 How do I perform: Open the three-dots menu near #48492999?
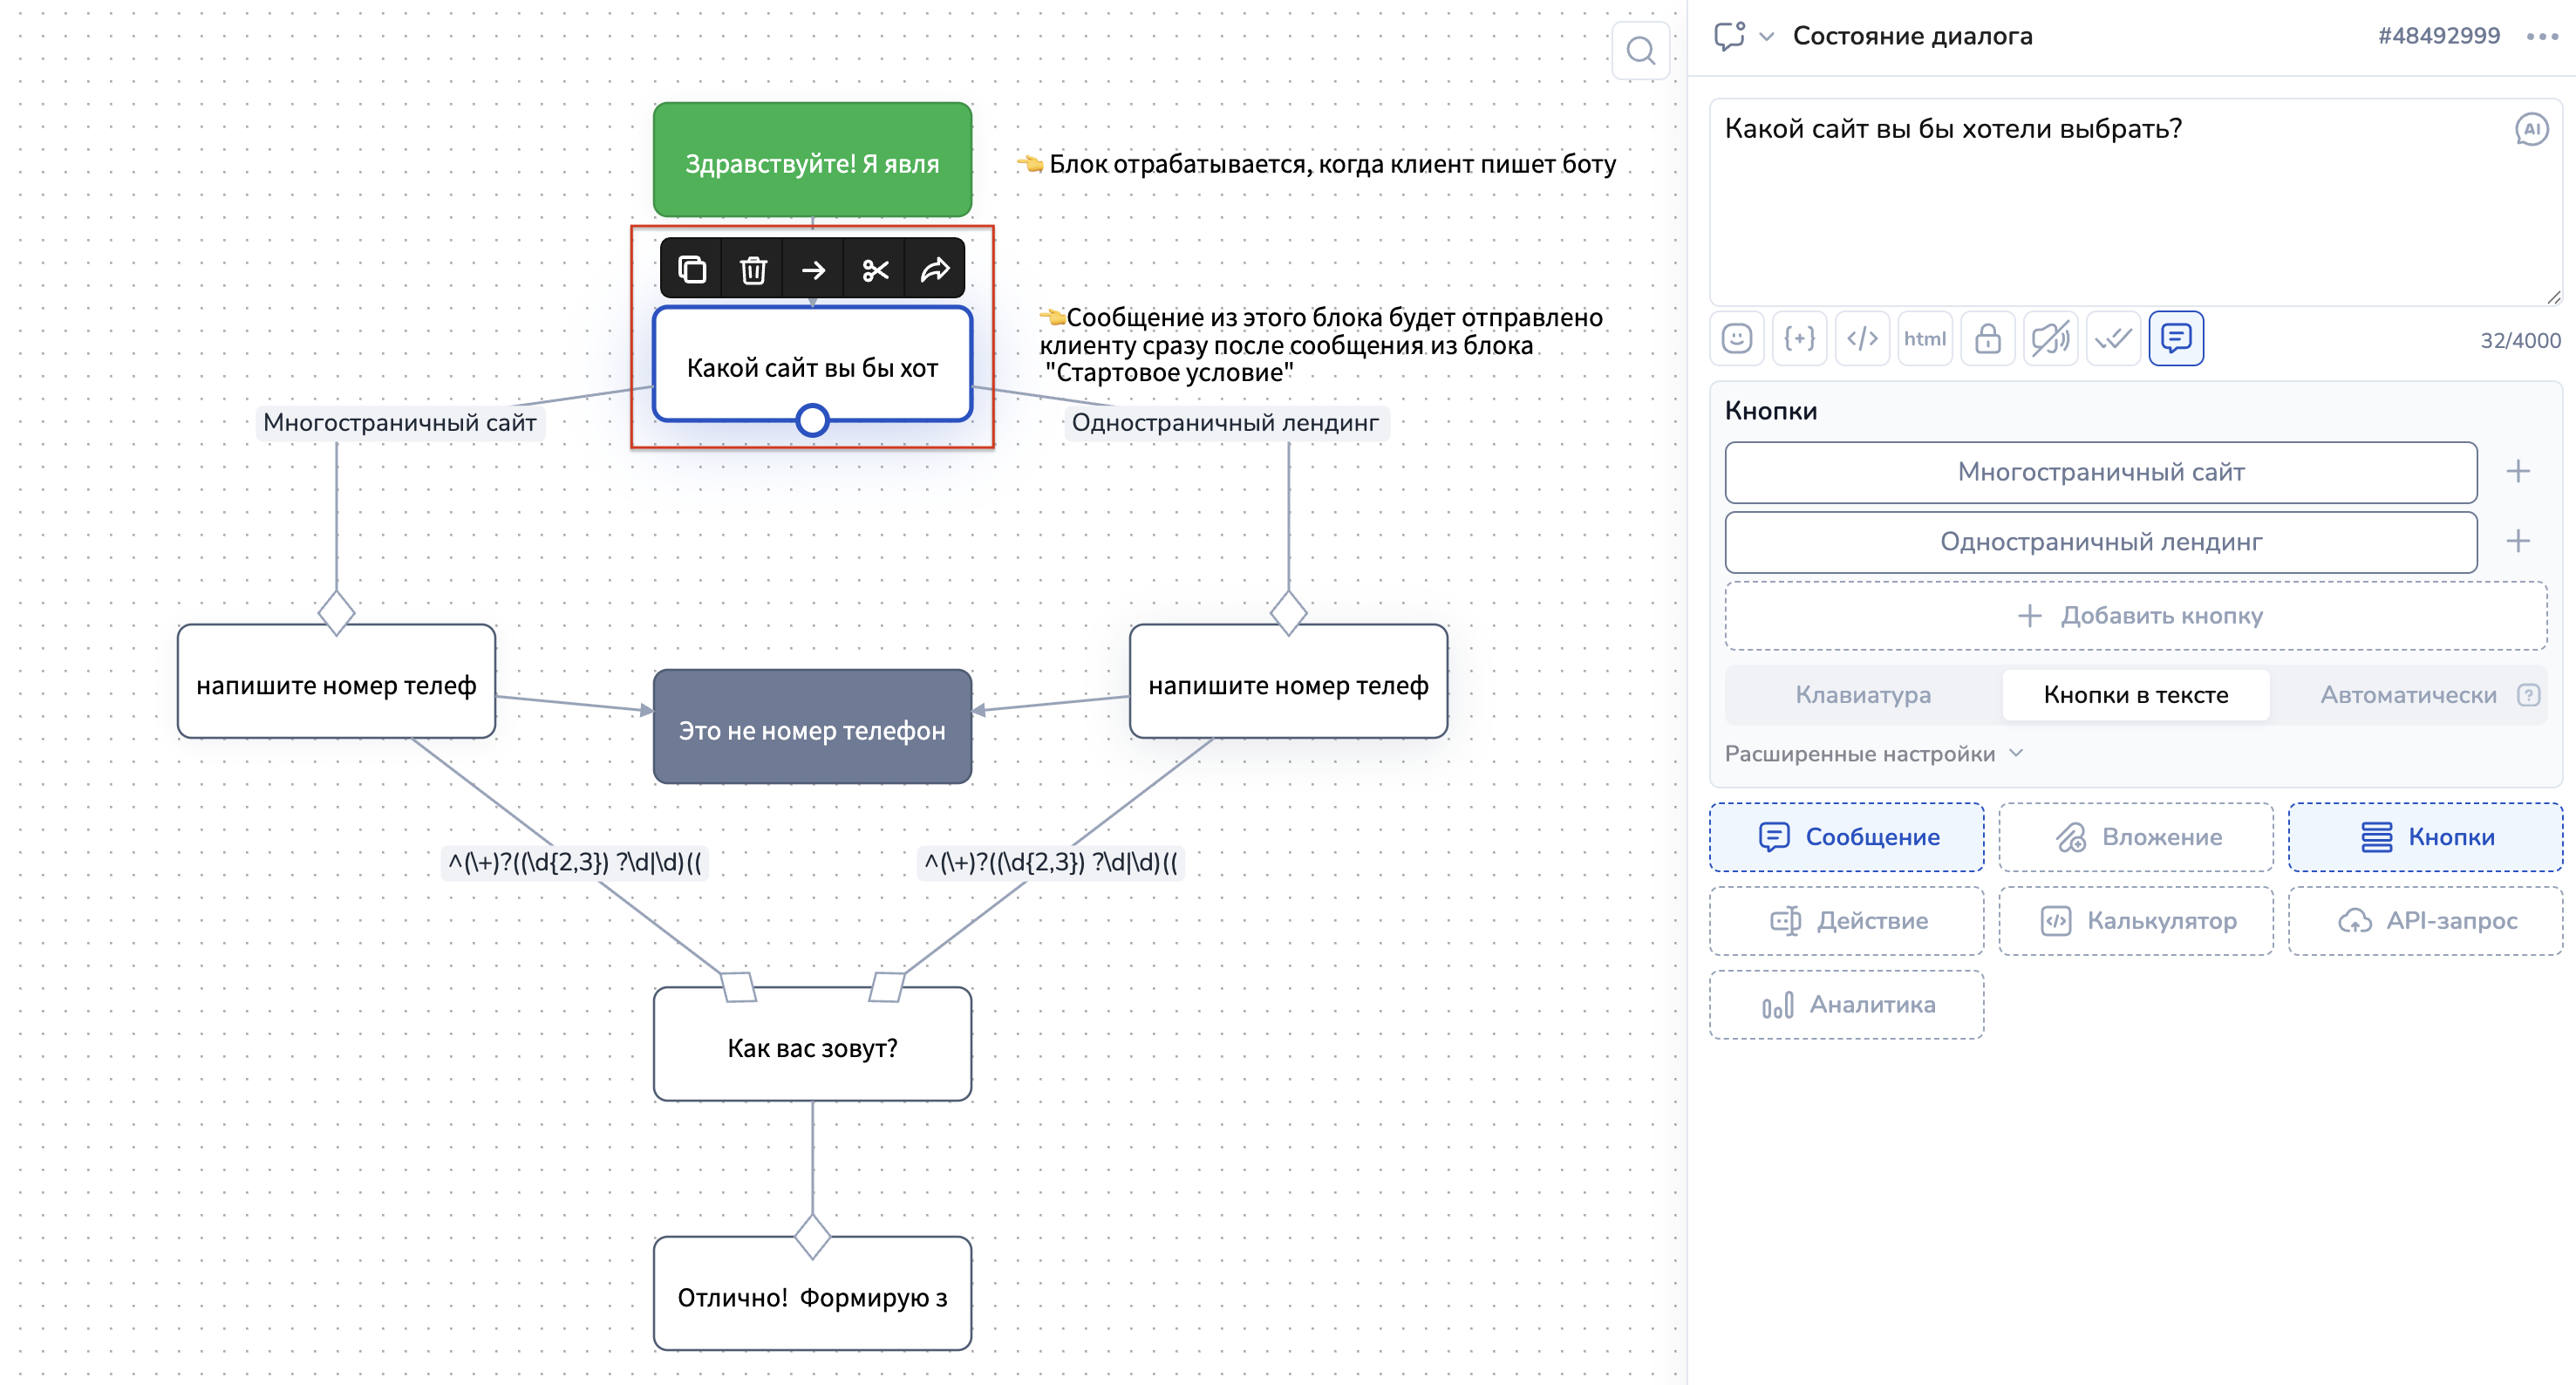(2541, 37)
